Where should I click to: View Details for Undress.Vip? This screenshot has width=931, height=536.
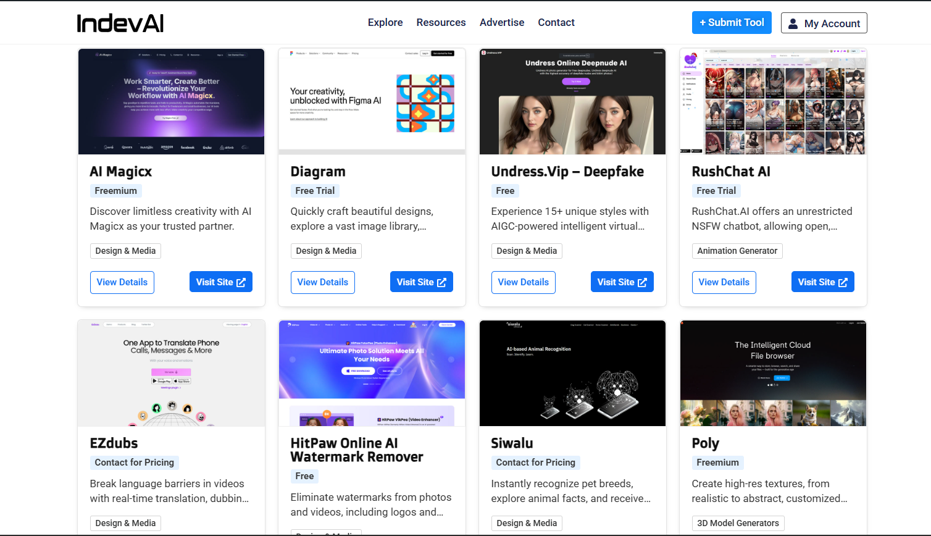[x=524, y=282]
